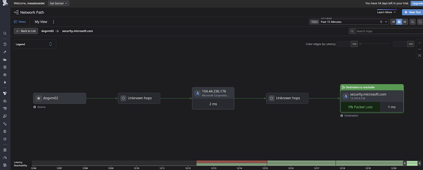The width and height of the screenshot is (423, 170).
Task: Click the search hops magnifier icon
Action: (352, 31)
